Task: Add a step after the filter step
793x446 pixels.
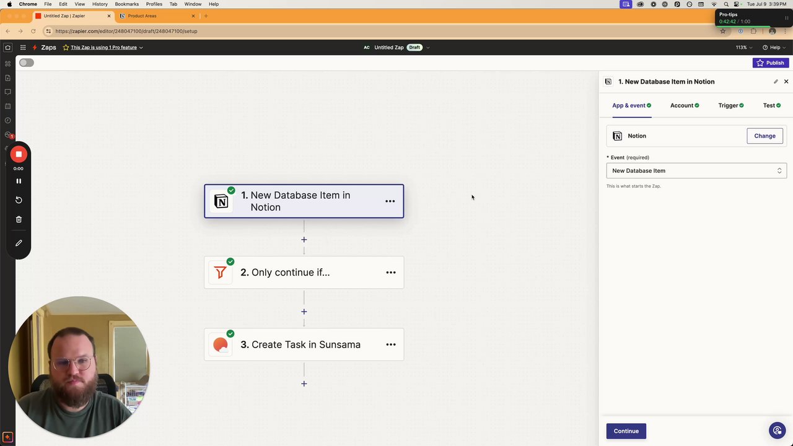Action: [x=304, y=312]
